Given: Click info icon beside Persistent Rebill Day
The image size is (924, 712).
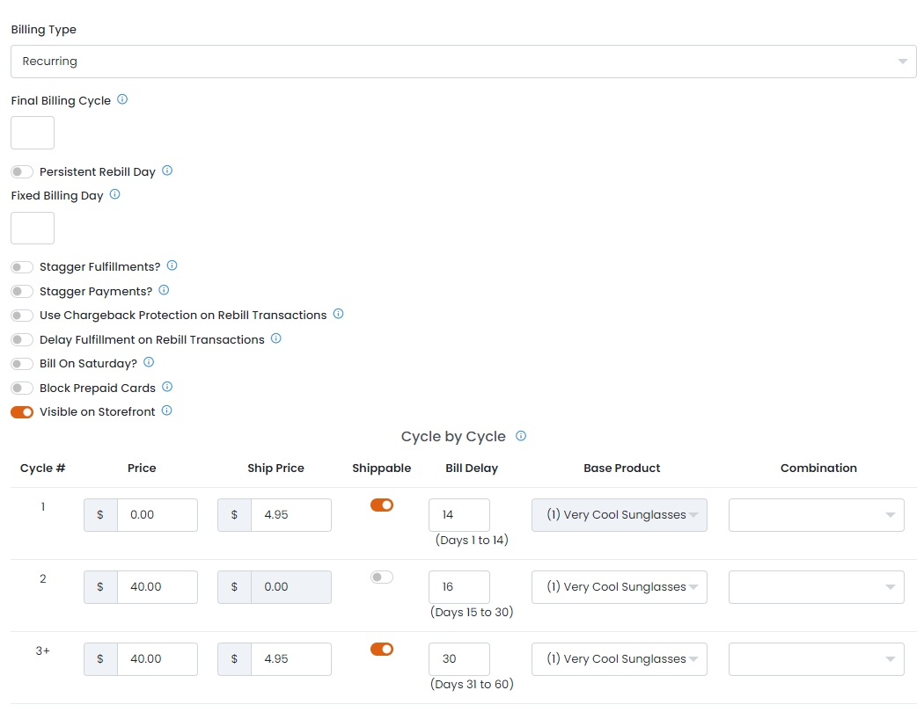Looking at the screenshot, I should coord(167,171).
